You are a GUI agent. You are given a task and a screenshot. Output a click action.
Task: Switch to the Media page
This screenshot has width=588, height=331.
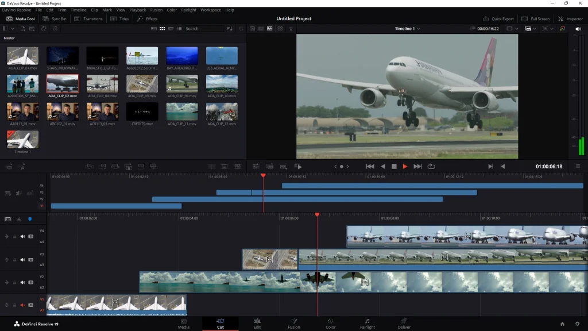[x=183, y=324]
